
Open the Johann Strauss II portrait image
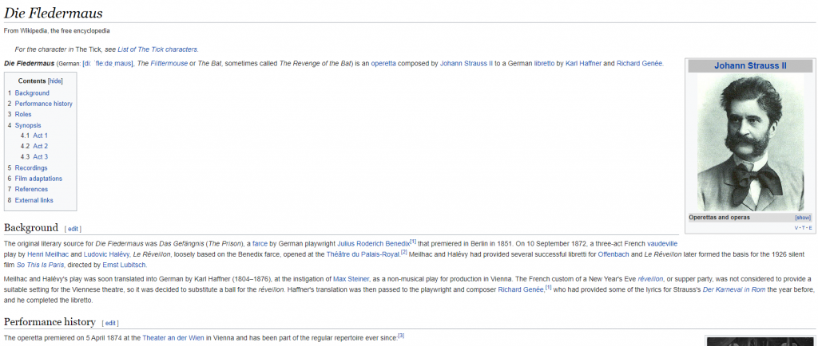pyautogui.click(x=750, y=144)
